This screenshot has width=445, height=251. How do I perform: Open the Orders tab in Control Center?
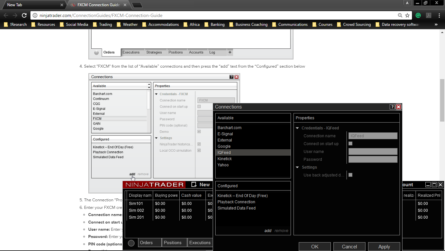[150, 243]
